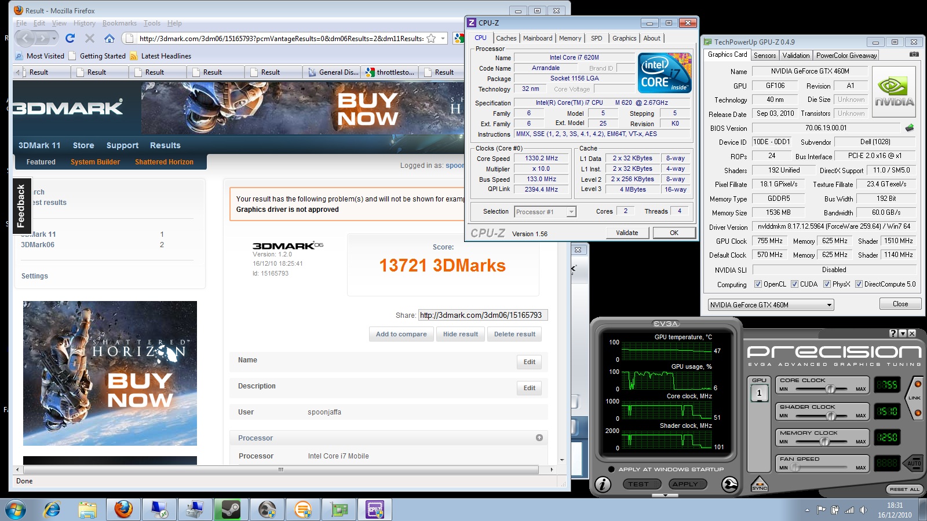This screenshot has width=927, height=521.
Task: Open the Feedback side tab
Action: tap(21, 206)
